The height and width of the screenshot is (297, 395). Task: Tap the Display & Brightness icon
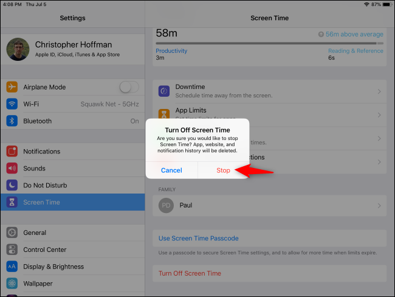[12, 266]
